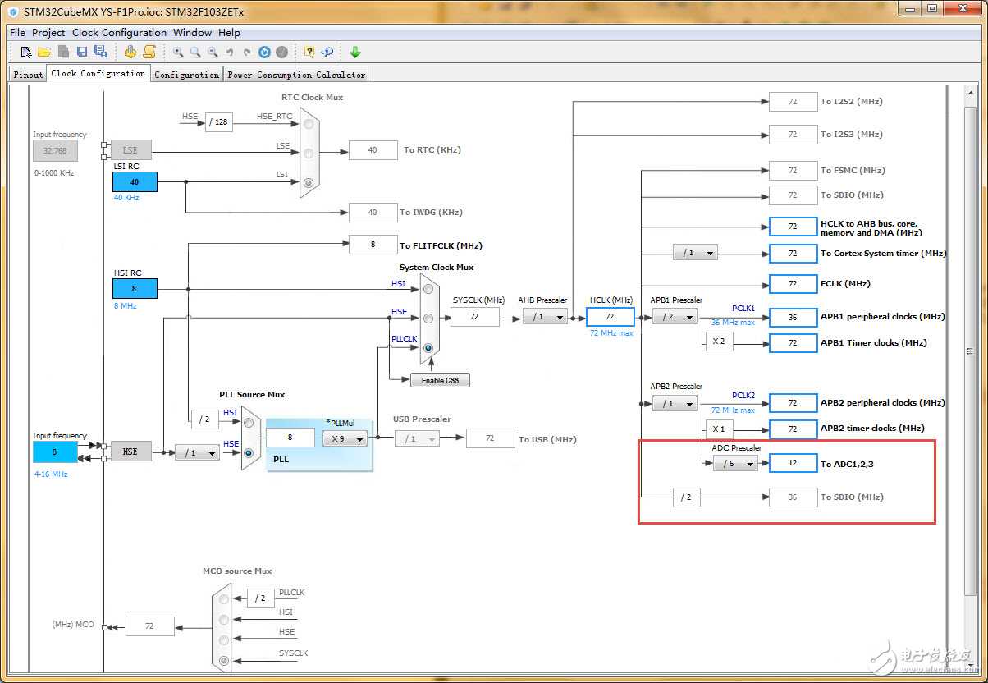Viewport: 988px width, 683px height.
Task: Click the blue HSE input frequency box
Action: (55, 452)
